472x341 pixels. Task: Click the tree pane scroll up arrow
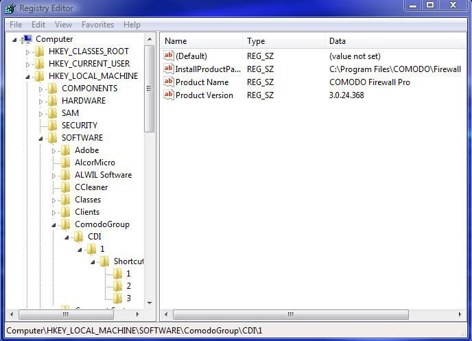tap(150, 39)
